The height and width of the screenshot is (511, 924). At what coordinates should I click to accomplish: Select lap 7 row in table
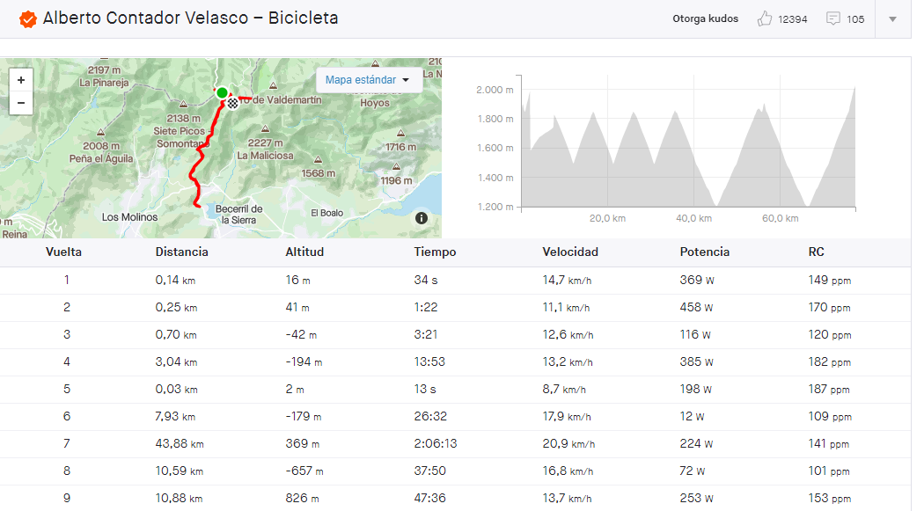coord(456,444)
